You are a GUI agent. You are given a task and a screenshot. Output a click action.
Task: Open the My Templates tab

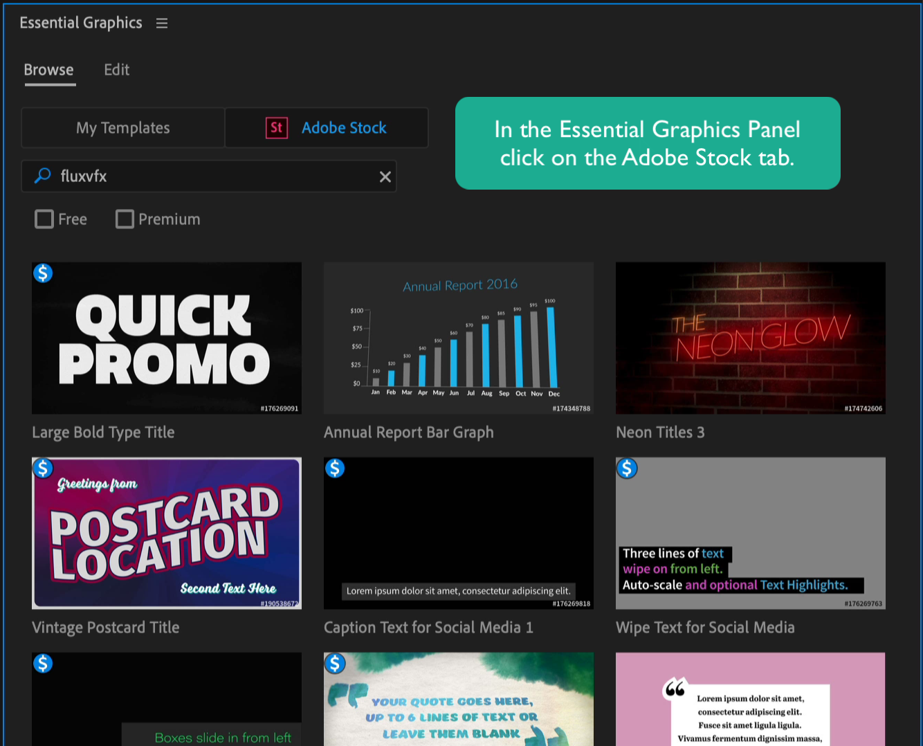123,127
